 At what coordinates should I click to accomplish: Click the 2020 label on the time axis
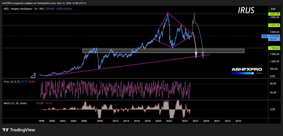point(158,121)
